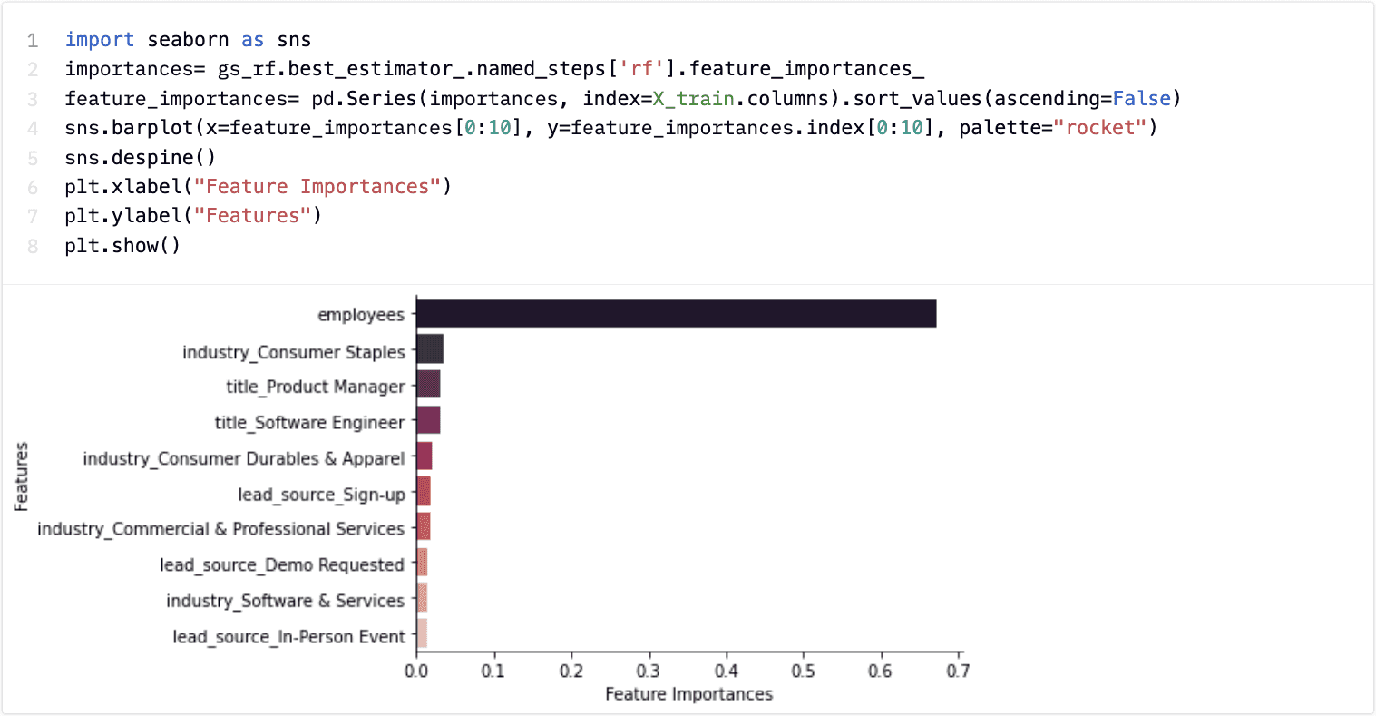Viewport: 1376px width, 716px height.
Task: Click line number 1 in the gutter
Action: pos(33,40)
